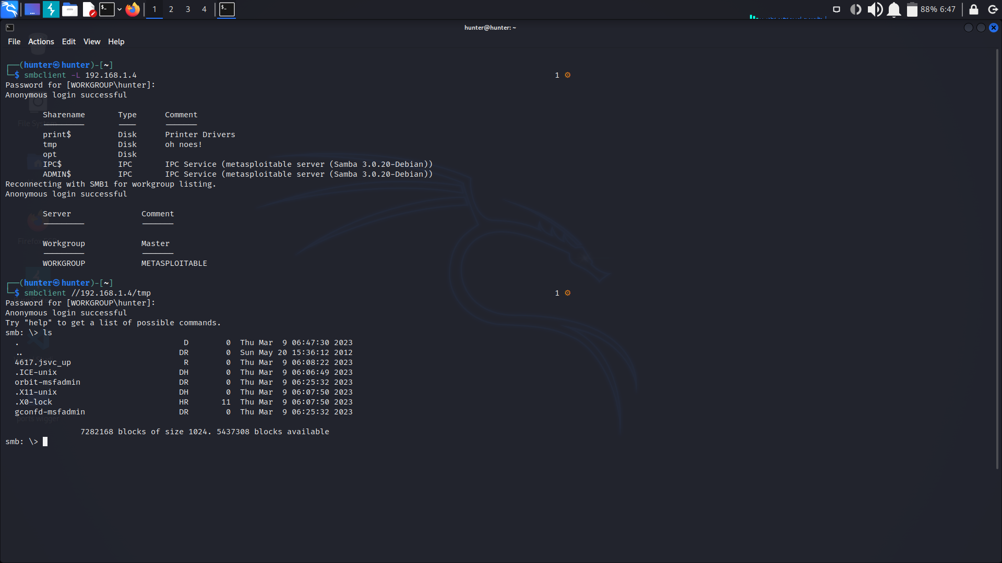Click the volume speaker icon
This screenshot has width=1002, height=563.
[x=875, y=9]
